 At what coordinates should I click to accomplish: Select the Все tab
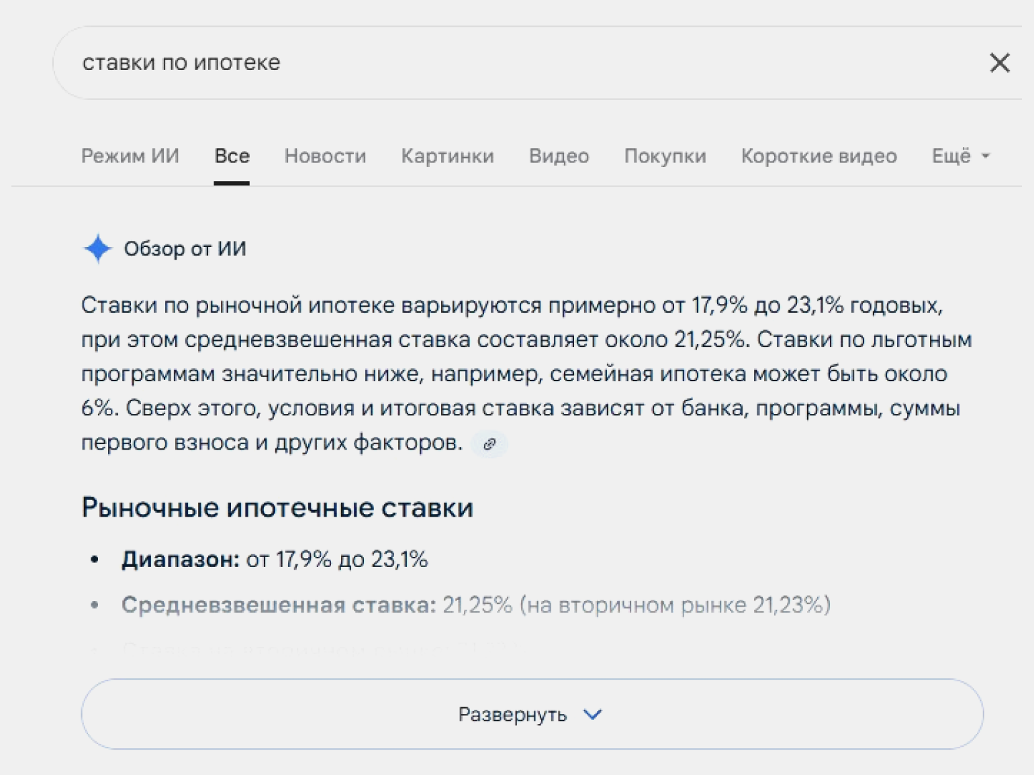pyautogui.click(x=232, y=156)
